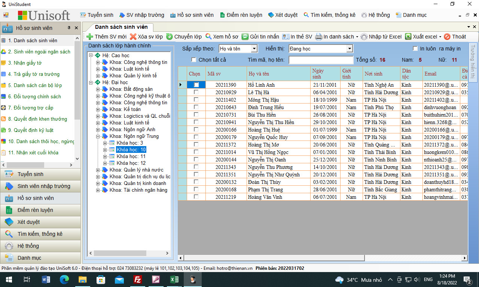Check the box for student Hồ Linh Anh
Image resolution: width=479 pixels, height=287 pixels.
pos(196,85)
